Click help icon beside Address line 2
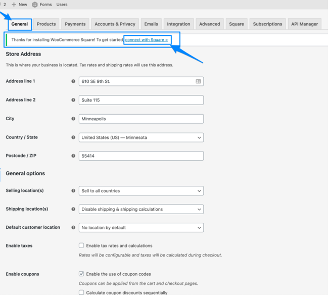 pyautogui.click(x=73, y=100)
